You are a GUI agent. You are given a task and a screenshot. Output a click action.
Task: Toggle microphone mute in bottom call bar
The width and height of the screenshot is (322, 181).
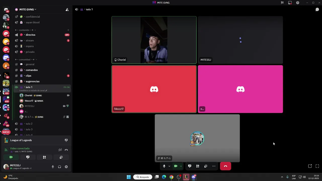point(164,166)
